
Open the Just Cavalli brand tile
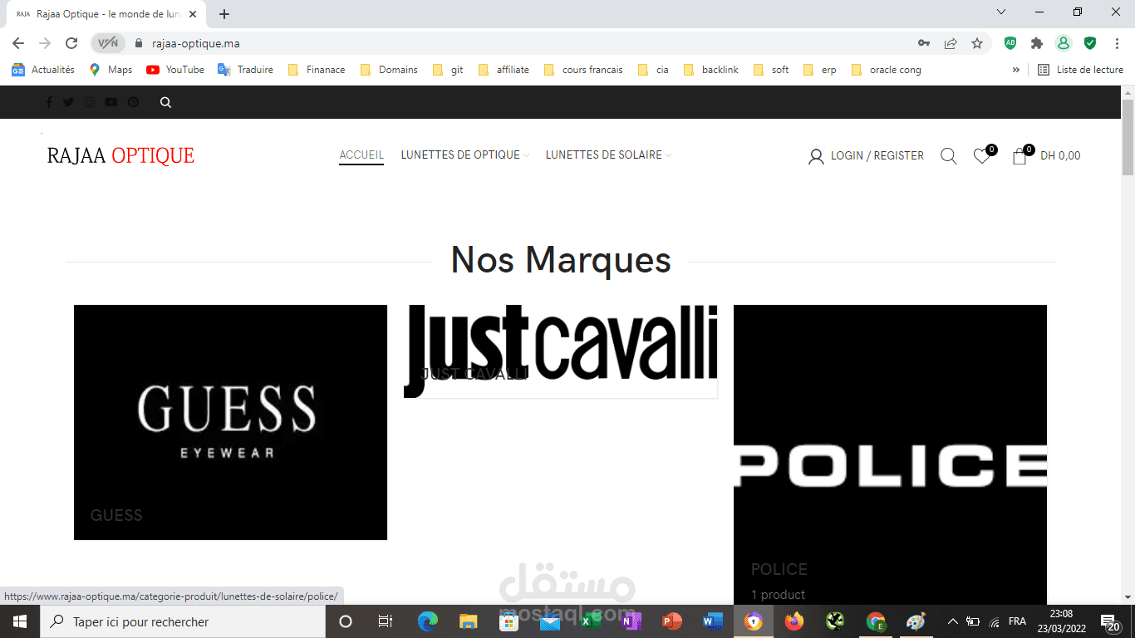[561, 351]
